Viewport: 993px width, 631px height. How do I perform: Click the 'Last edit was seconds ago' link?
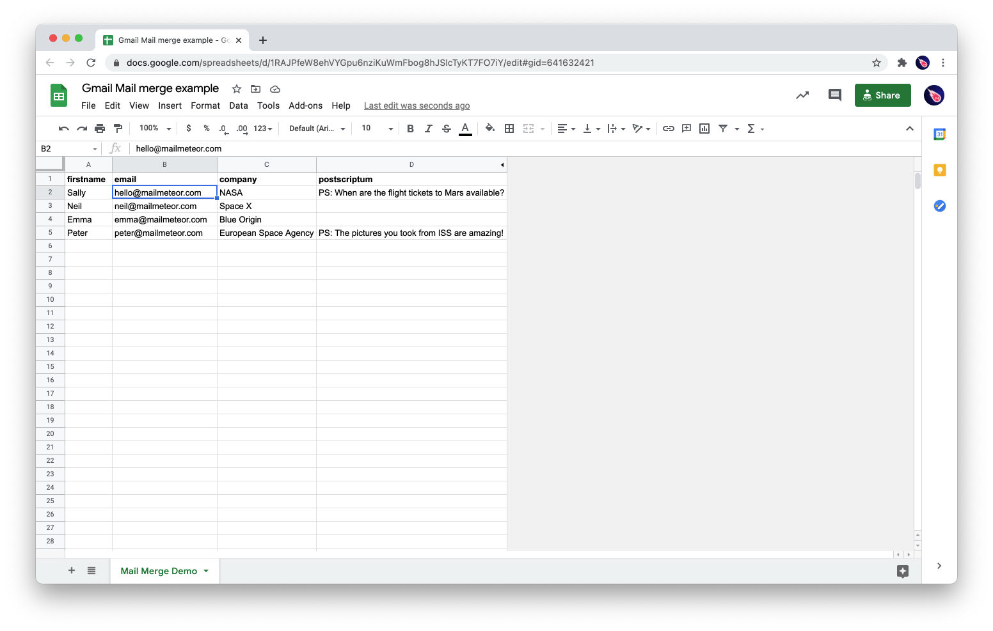coord(417,105)
